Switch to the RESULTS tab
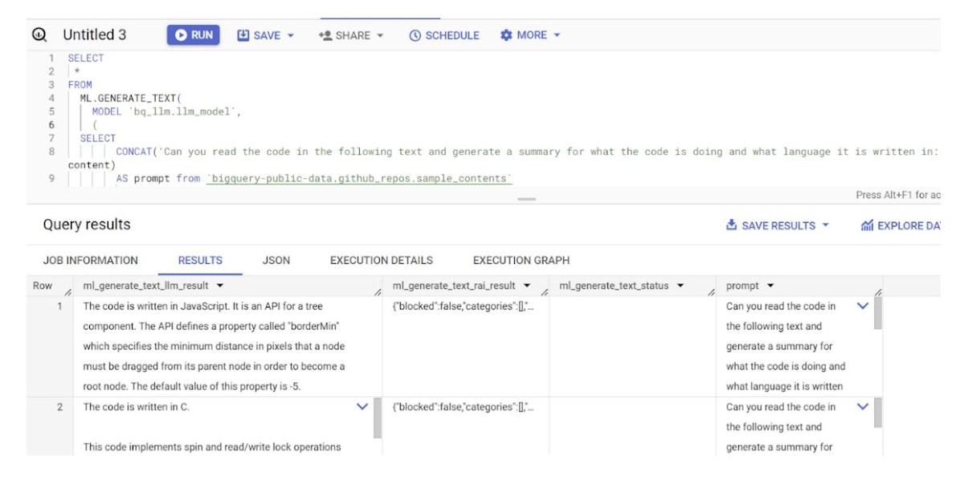 coord(200,260)
